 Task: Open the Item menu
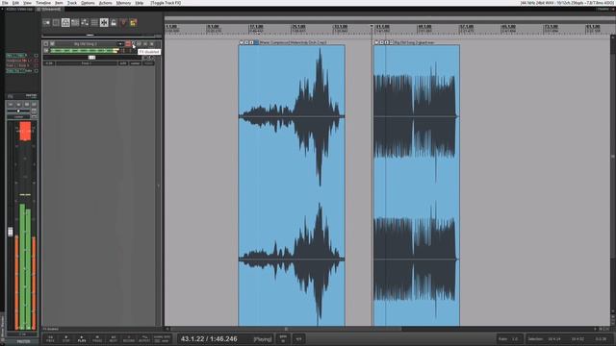pos(59,3)
